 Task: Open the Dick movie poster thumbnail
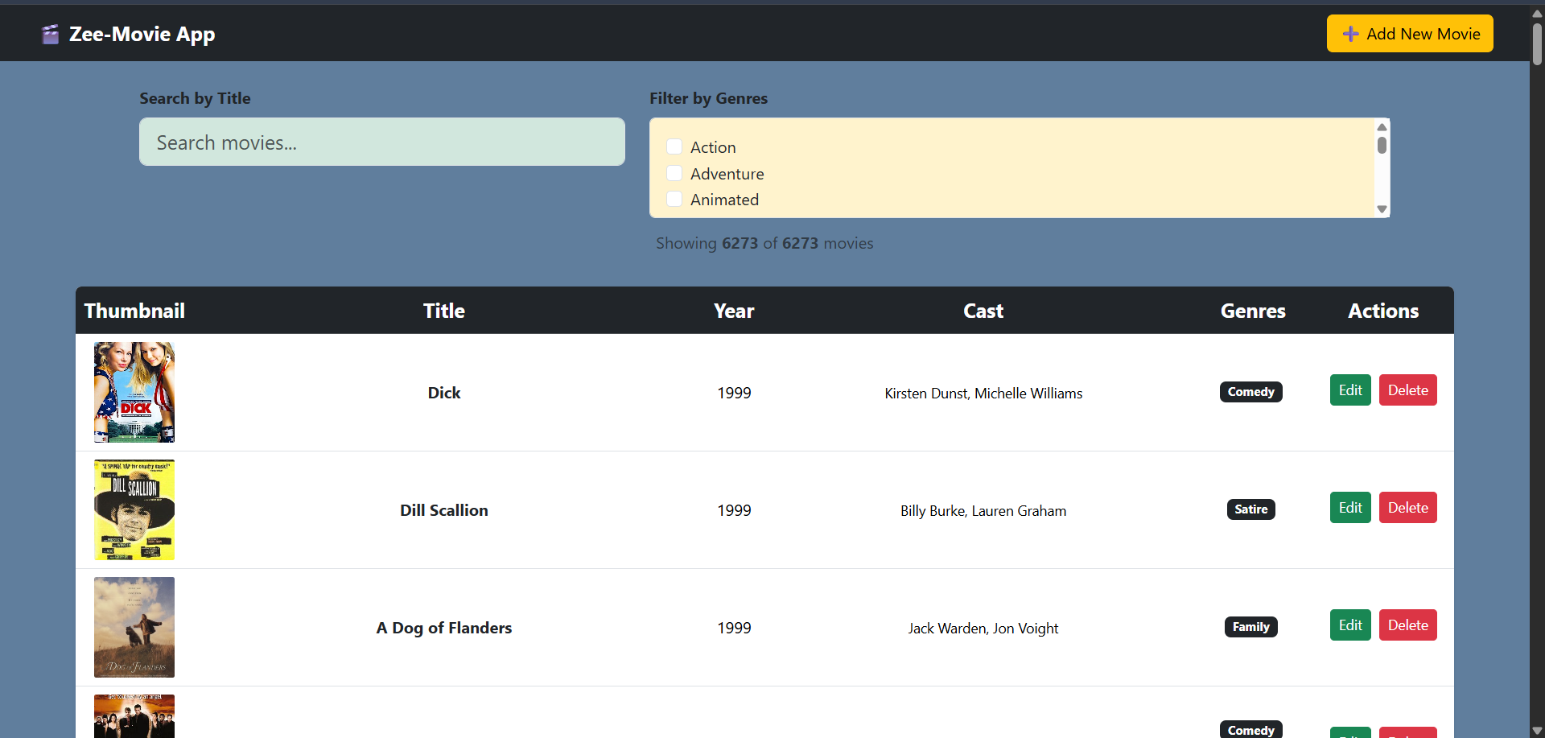click(x=134, y=393)
